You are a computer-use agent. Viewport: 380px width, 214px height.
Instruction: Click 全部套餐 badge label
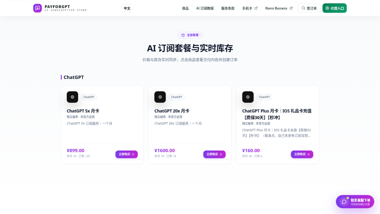click(x=193, y=35)
